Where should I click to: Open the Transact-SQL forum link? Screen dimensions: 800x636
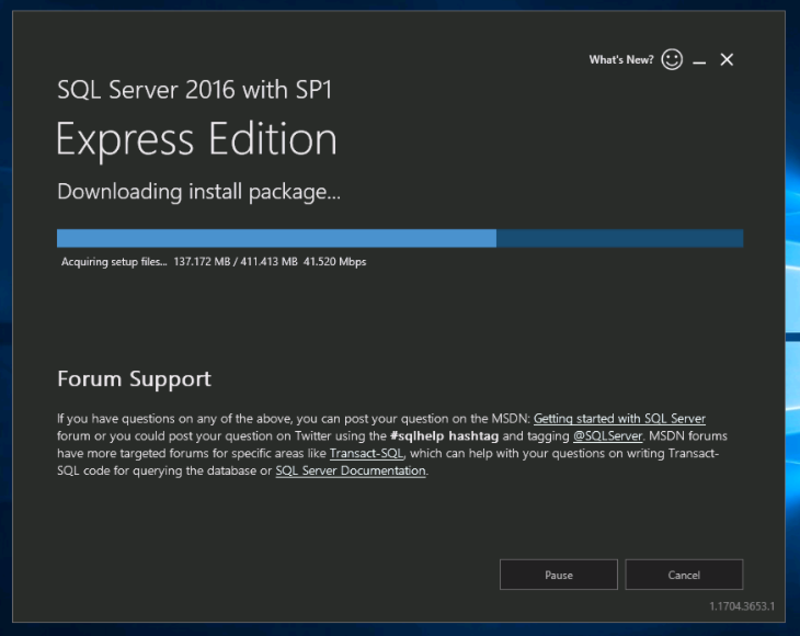(x=366, y=453)
